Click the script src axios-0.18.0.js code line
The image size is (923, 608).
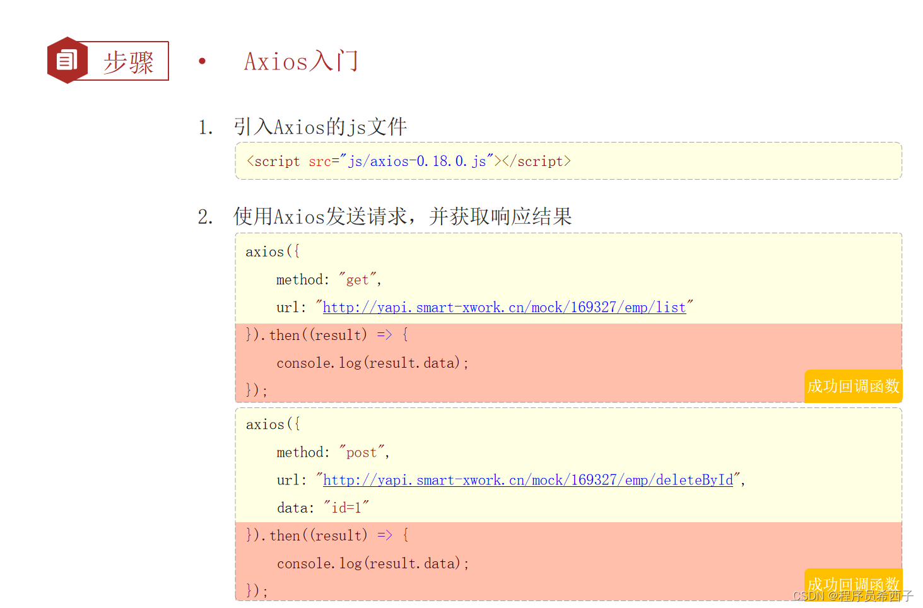[409, 161]
